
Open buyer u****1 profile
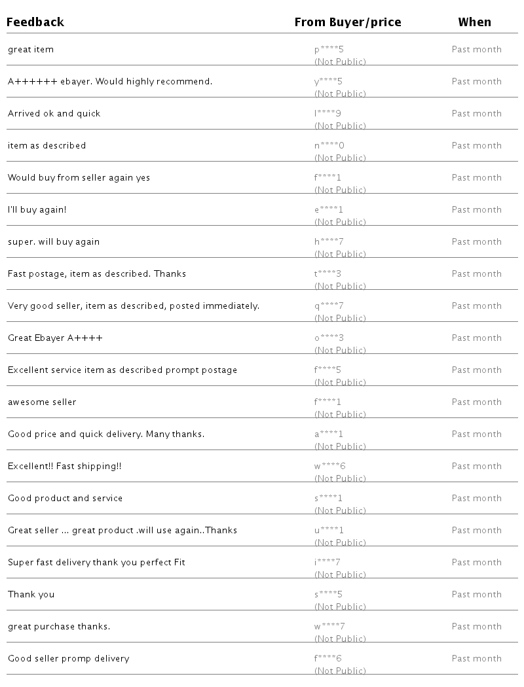329,531
